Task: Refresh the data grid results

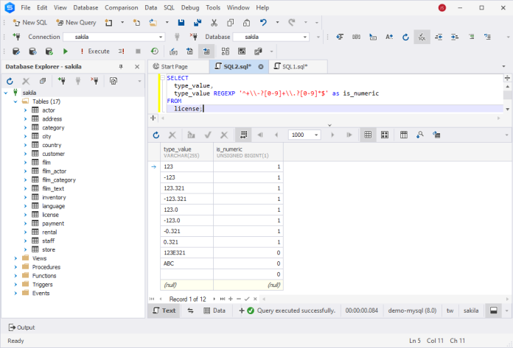Action: click(x=156, y=135)
